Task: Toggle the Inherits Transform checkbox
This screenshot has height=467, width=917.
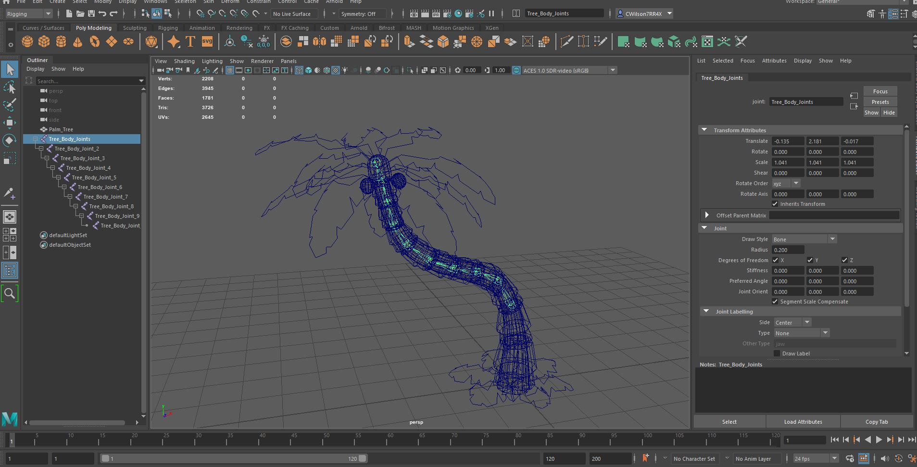Action: point(775,204)
